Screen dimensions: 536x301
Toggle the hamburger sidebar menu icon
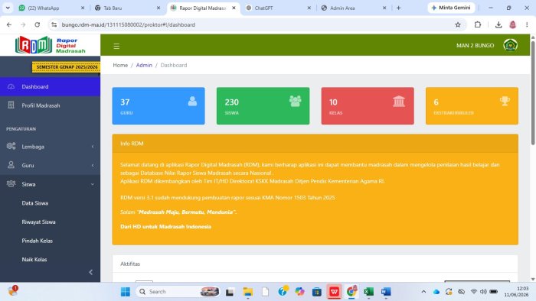point(116,46)
